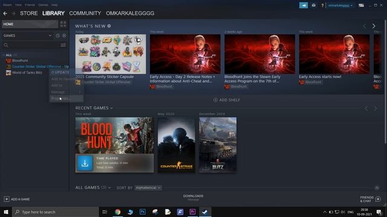The image size is (387, 217).
Task: Open What's New settings gear
Action: click(x=109, y=26)
